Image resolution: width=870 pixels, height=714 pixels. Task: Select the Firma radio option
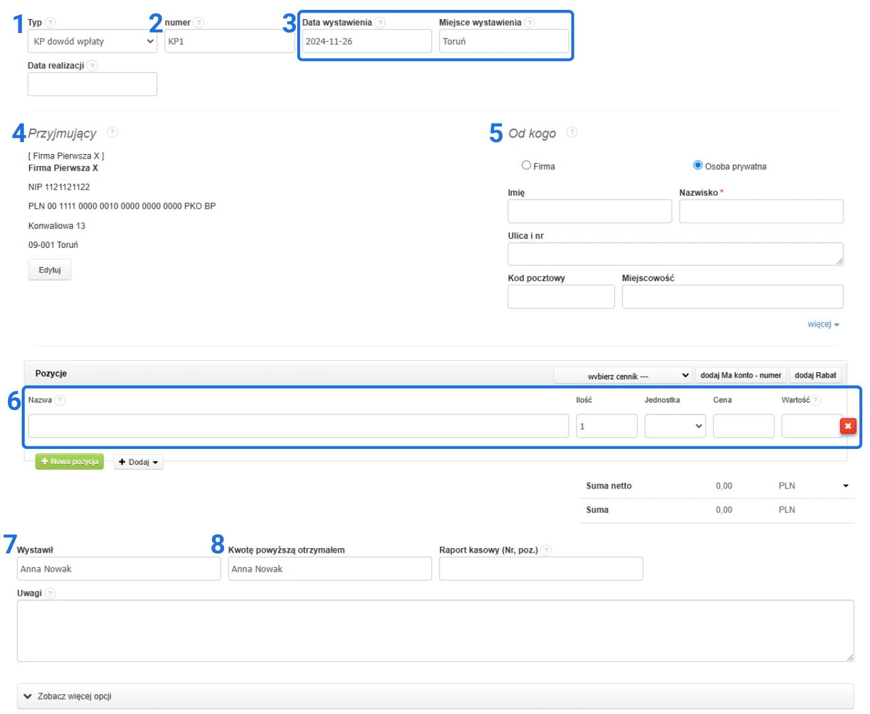pyautogui.click(x=526, y=165)
